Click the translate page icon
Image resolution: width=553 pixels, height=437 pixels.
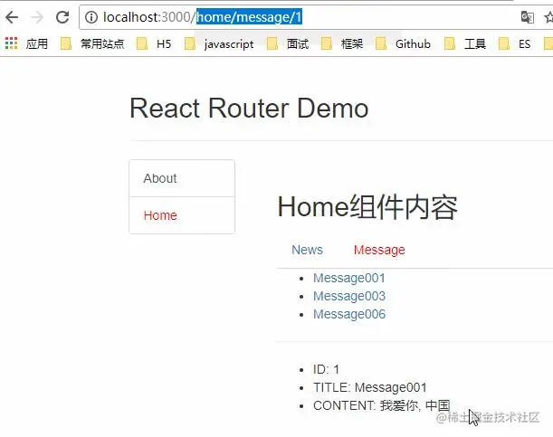[528, 17]
